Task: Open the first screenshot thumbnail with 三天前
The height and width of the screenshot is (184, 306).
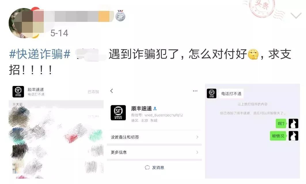Action: (x=56, y=131)
